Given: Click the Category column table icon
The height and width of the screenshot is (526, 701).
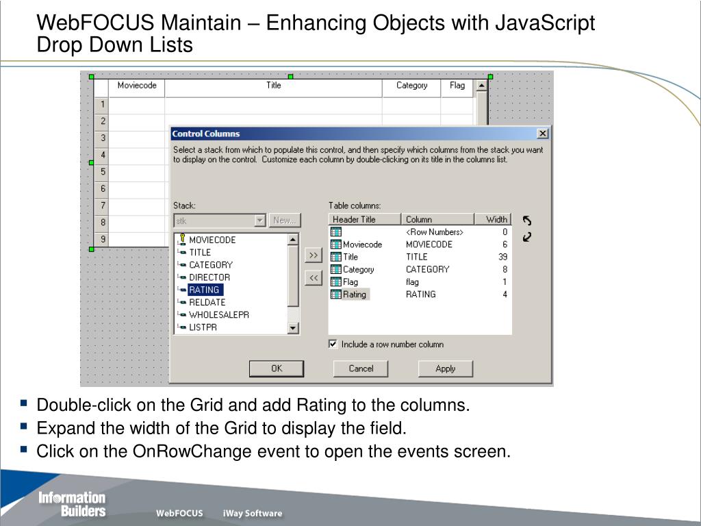Looking at the screenshot, I should [x=335, y=269].
